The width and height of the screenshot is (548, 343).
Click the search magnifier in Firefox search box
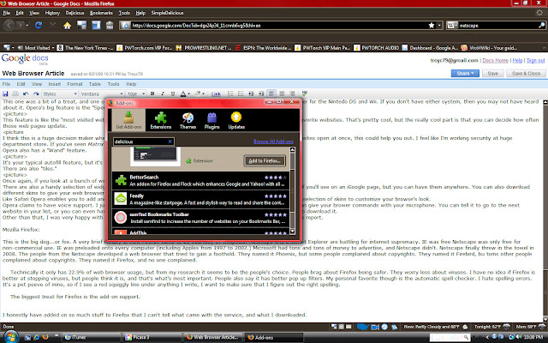(x=541, y=25)
